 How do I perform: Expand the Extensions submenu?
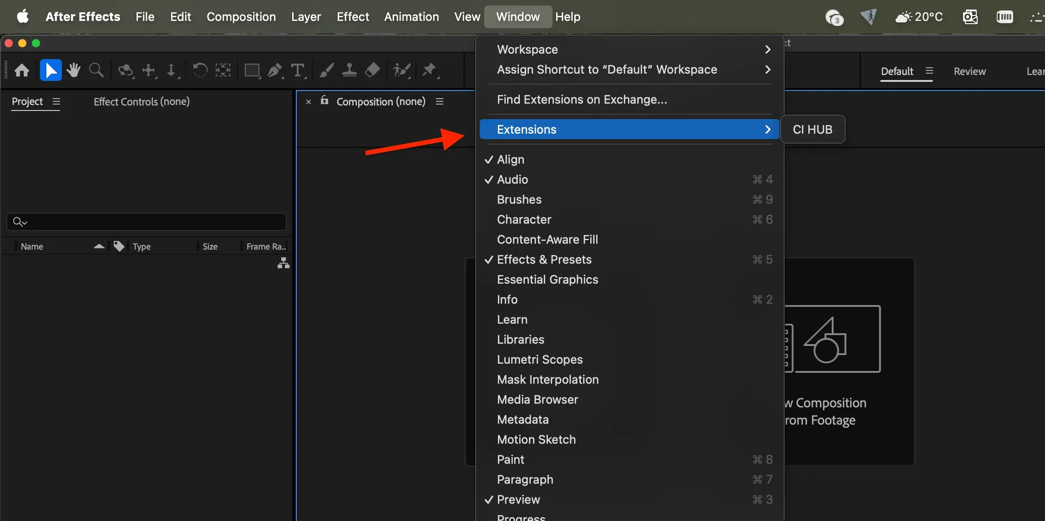(630, 130)
